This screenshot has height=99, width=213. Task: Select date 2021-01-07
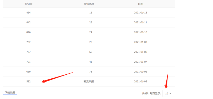(140, 62)
